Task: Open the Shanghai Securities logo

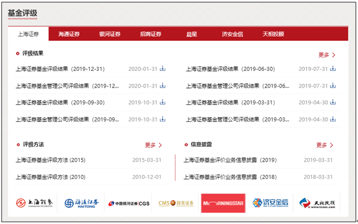Action: click(x=35, y=203)
